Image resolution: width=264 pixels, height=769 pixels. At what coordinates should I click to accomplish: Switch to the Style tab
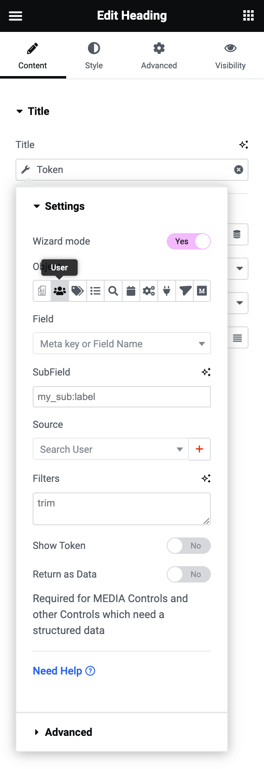[x=94, y=56]
